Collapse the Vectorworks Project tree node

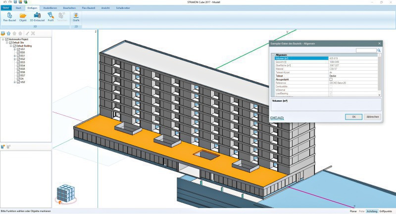[3, 40]
